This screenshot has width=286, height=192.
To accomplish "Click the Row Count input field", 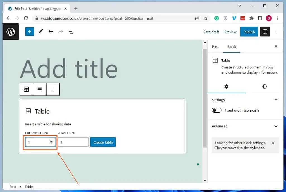I will (73, 142).
